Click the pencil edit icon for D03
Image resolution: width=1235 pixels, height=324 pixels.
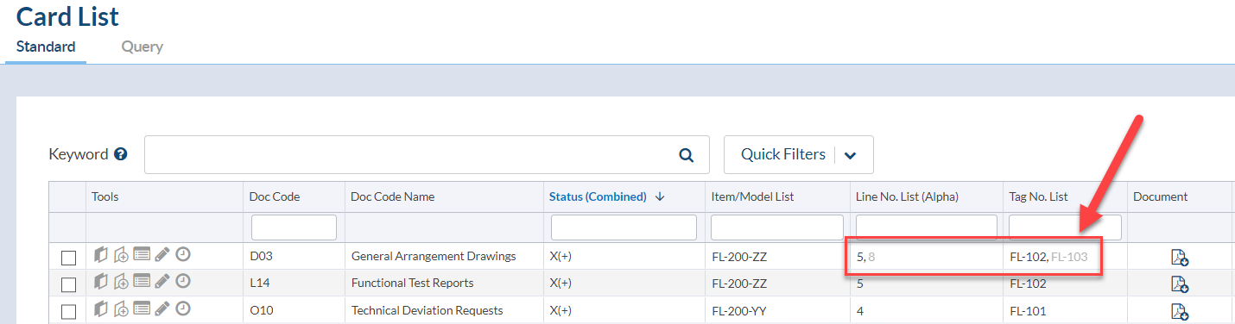click(162, 254)
